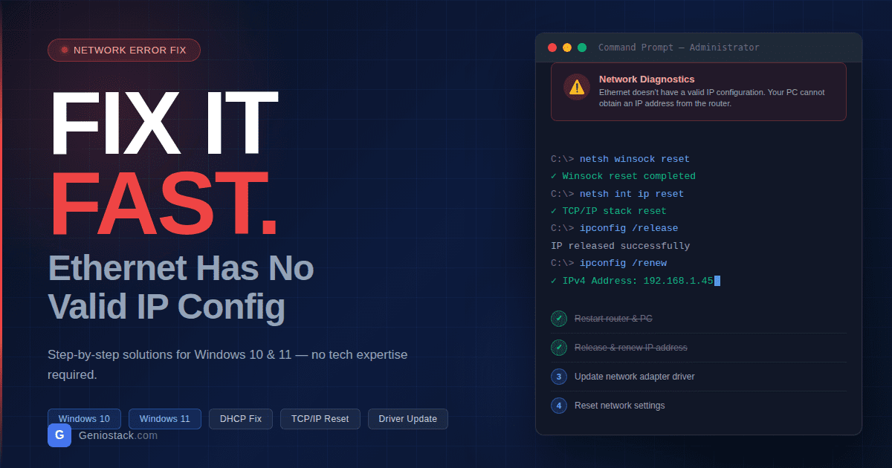Image resolution: width=892 pixels, height=468 pixels.
Task: Toggle the Release & renew IP address checkmark
Action: pyautogui.click(x=558, y=348)
